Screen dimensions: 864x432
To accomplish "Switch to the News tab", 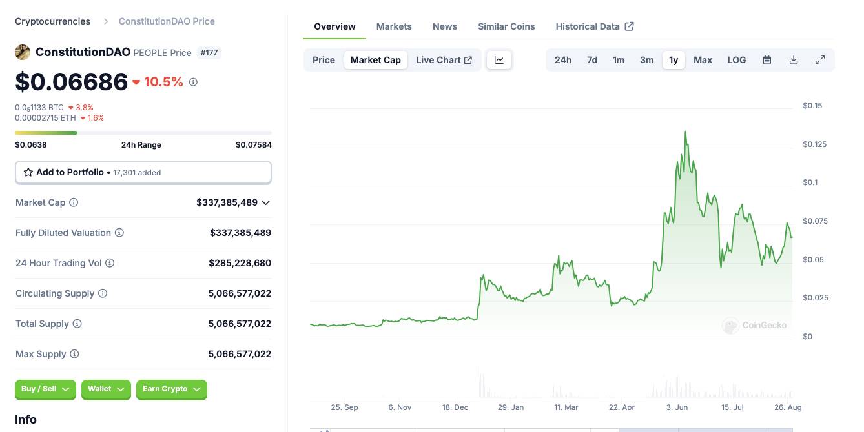I will tap(445, 26).
